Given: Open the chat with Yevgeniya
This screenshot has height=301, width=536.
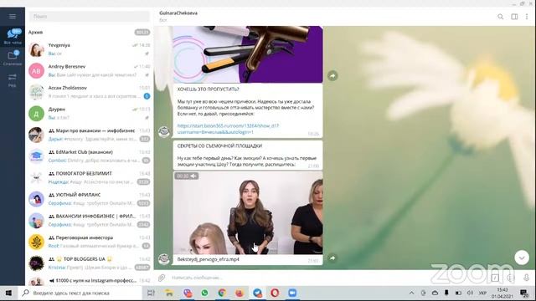Looking at the screenshot, I should [x=90, y=49].
